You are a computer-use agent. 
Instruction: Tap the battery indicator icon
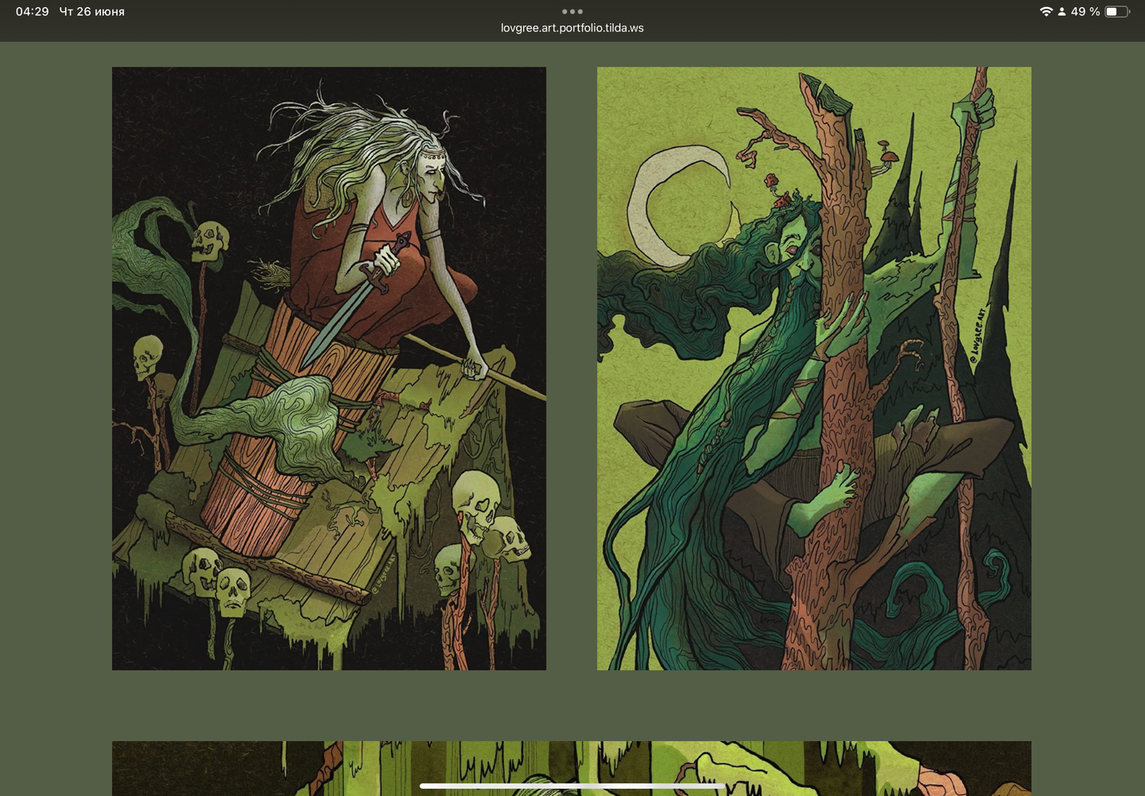[1117, 11]
